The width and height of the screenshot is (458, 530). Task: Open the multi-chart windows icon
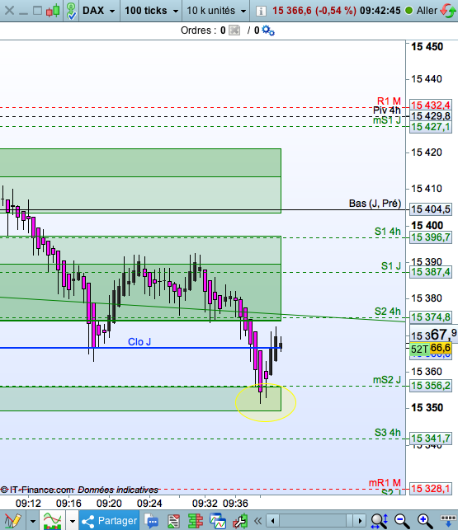218,521
